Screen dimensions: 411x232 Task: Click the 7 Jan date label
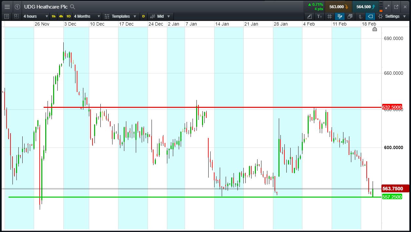pyautogui.click(x=191, y=24)
